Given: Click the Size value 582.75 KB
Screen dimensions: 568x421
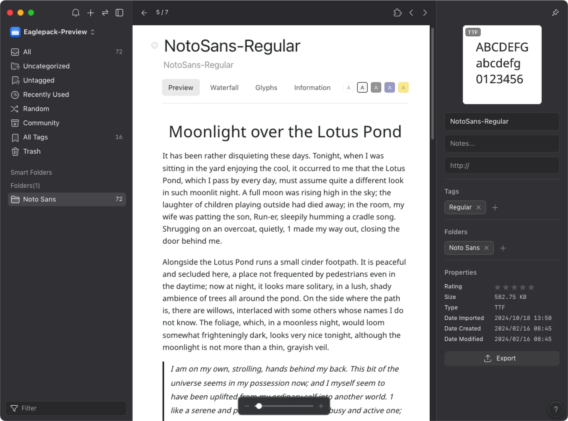Looking at the screenshot, I should coord(510,297).
